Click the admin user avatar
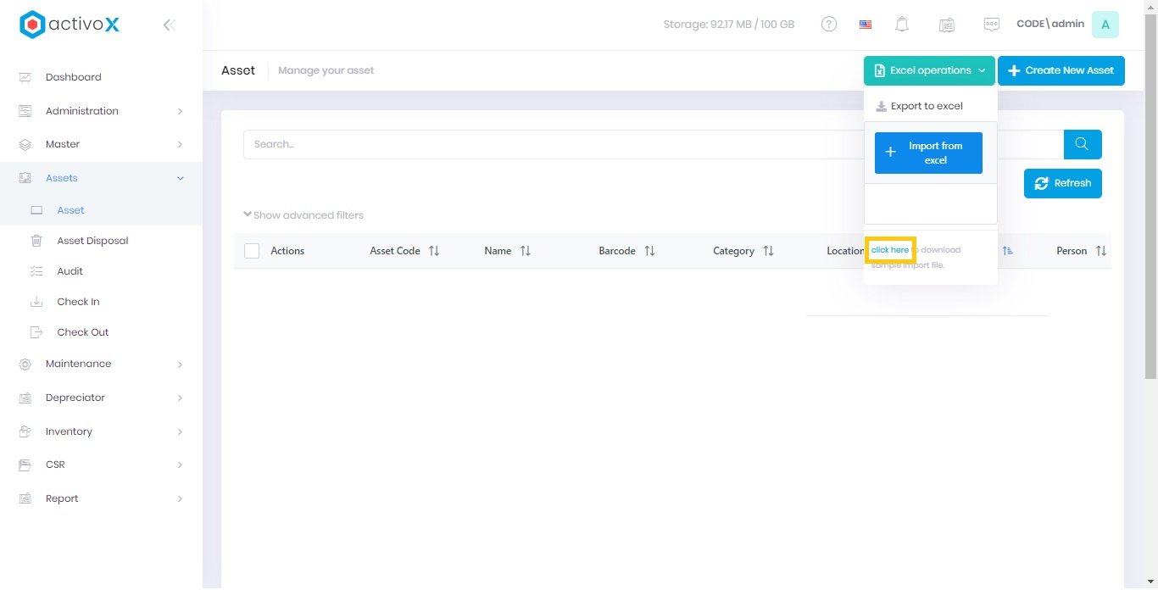The image size is (1158, 590). pyautogui.click(x=1105, y=25)
